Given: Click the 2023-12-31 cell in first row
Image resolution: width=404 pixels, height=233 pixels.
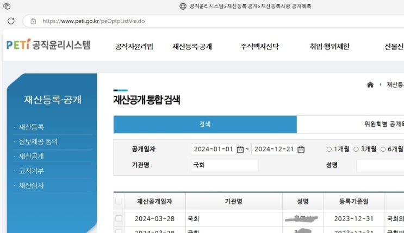Looking at the screenshot, I should (354, 218).
